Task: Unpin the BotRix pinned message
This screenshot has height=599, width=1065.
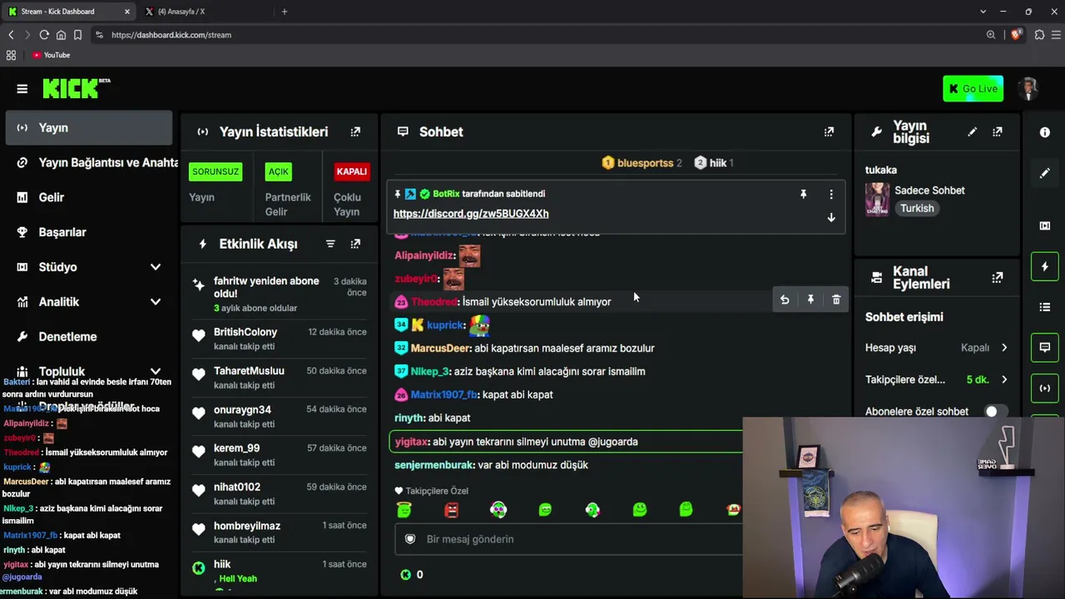Action: point(803,194)
